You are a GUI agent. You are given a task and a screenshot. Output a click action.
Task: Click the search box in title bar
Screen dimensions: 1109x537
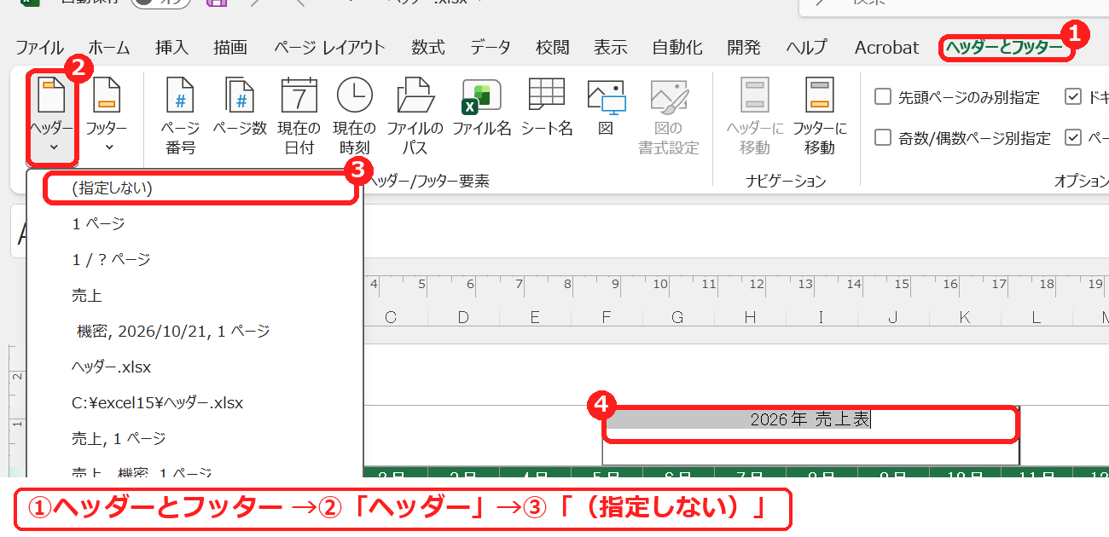pyautogui.click(x=954, y=7)
